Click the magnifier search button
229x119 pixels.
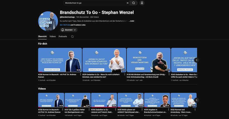click(134, 3)
